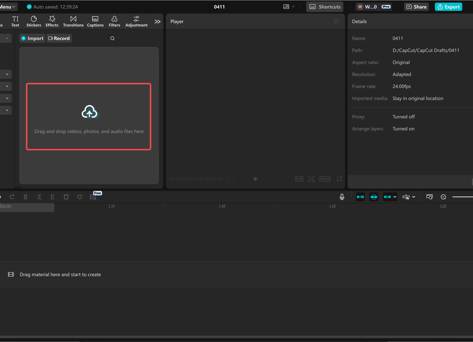
Task: Toggle auto snapping on the timeline
Action: point(374,197)
